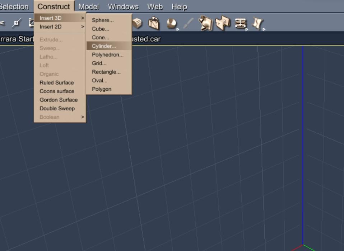344x251 pixels.
Task: Click the greyed Boolean entry
Action: (x=60, y=117)
